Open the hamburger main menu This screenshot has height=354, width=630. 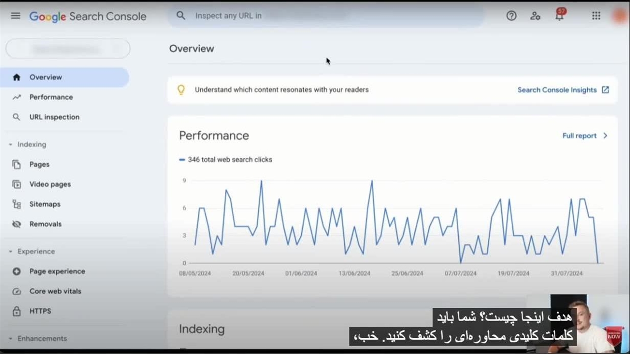pyautogui.click(x=16, y=16)
